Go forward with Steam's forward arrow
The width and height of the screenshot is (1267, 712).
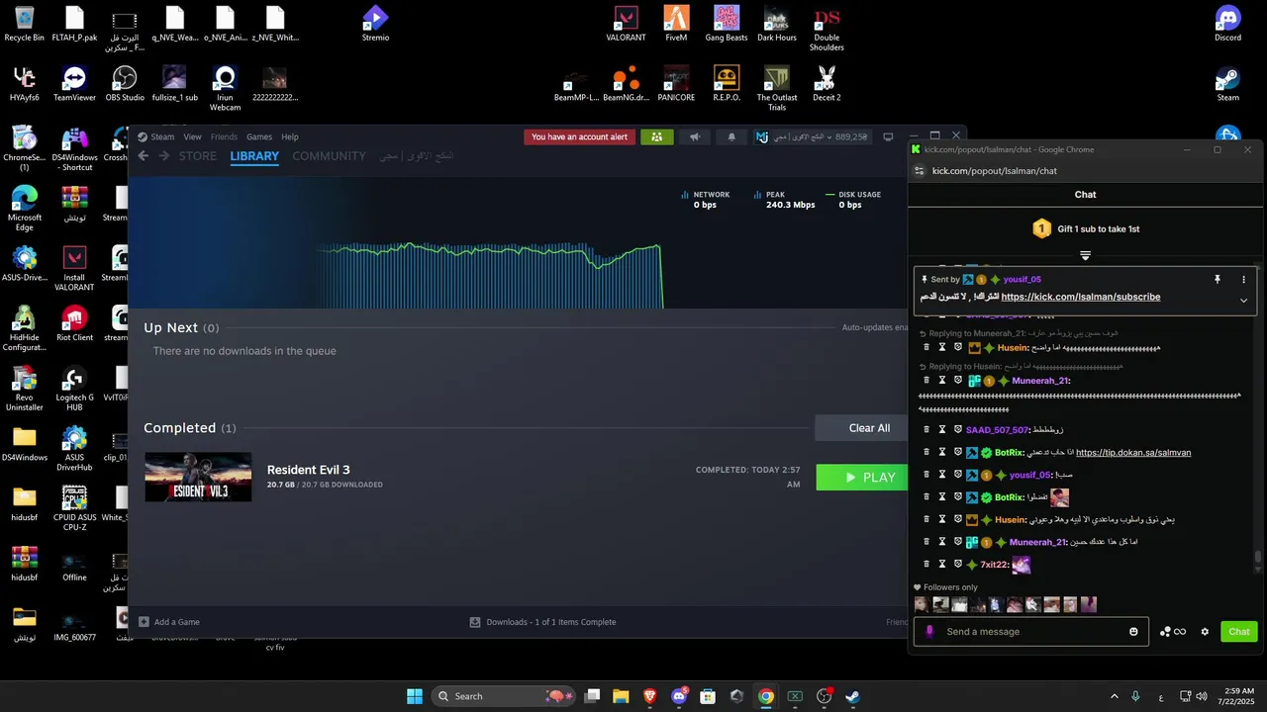(x=164, y=156)
